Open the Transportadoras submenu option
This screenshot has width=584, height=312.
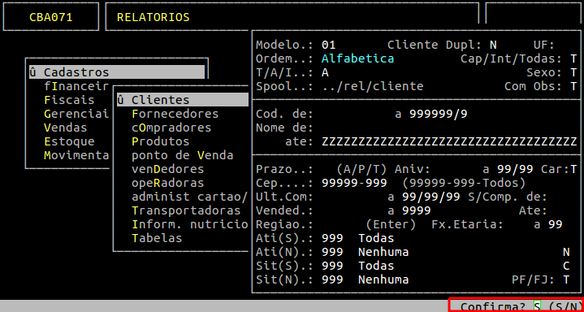pyautogui.click(x=186, y=210)
